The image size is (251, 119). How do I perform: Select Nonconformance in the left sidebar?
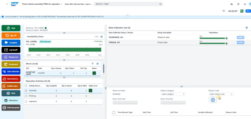(11, 79)
